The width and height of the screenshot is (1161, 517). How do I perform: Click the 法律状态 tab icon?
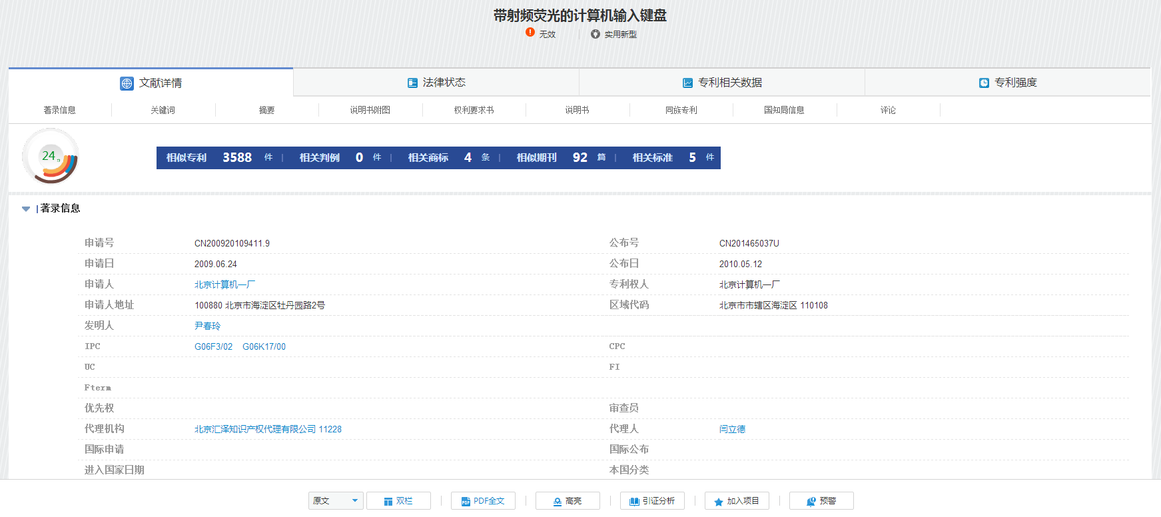(412, 83)
